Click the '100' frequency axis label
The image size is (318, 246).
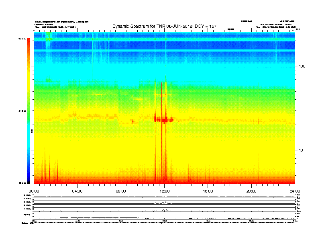[x=302, y=66]
